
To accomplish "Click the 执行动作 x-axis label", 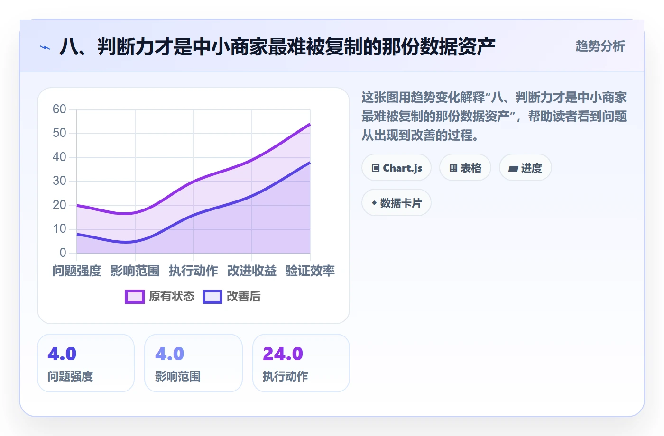I will 194,271.
